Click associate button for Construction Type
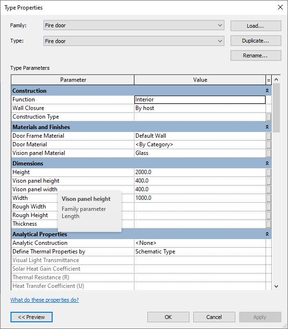Screen dimensions: 288x329 point(269,117)
